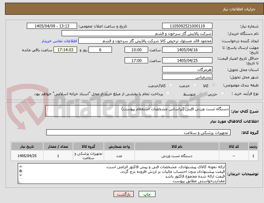This screenshot has height=203, width=264.
Task: Click the remaining time field 17:14:03
Action: coord(65,50)
